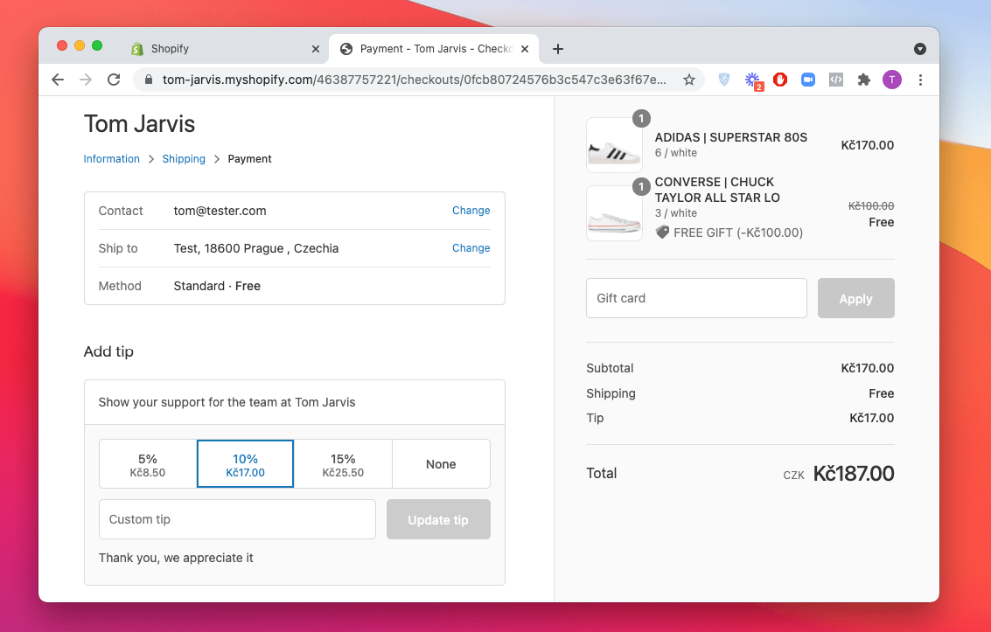Close the Shopify tab
The height and width of the screenshot is (632, 991).
316,49
